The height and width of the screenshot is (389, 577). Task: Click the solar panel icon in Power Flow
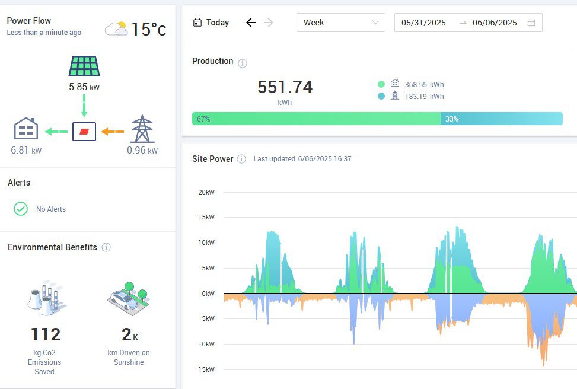pyautogui.click(x=84, y=66)
